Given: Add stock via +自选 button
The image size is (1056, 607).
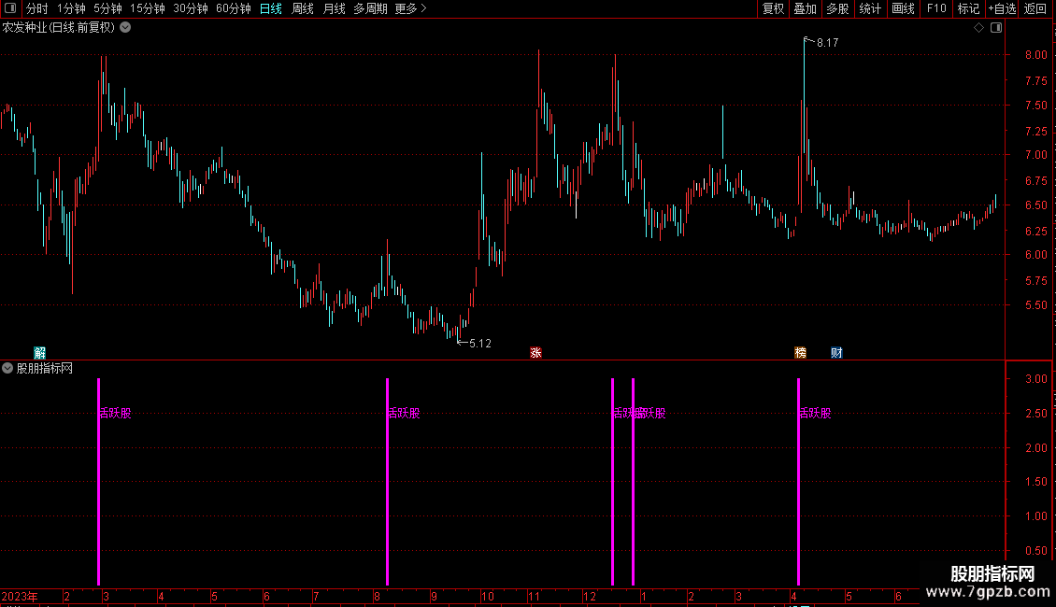Looking at the screenshot, I should (x=1002, y=8).
